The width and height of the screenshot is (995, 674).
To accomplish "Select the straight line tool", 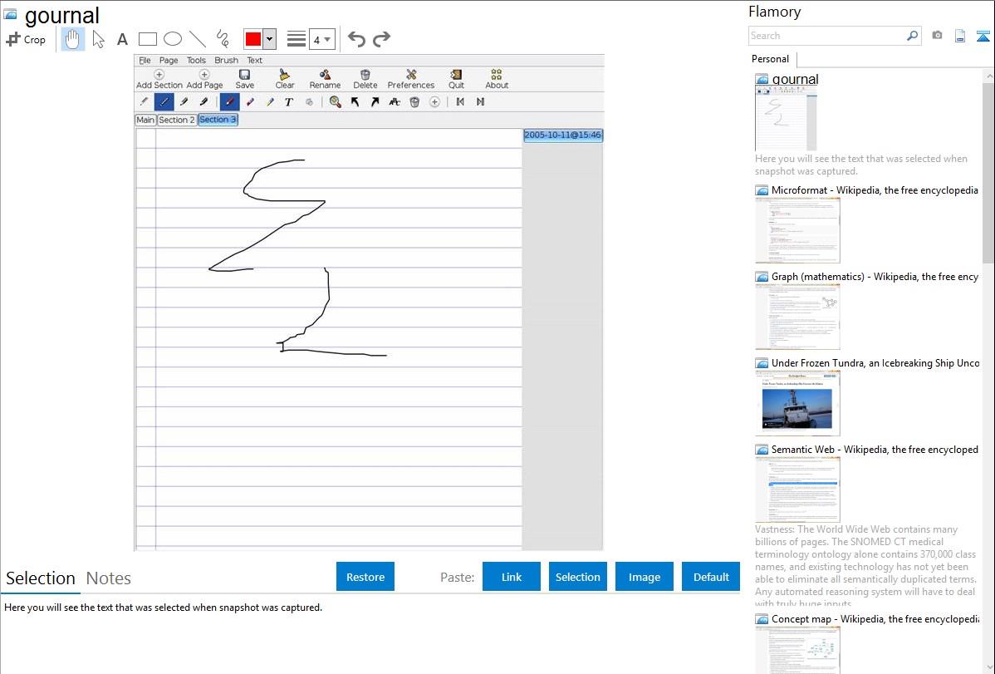I will [x=198, y=39].
